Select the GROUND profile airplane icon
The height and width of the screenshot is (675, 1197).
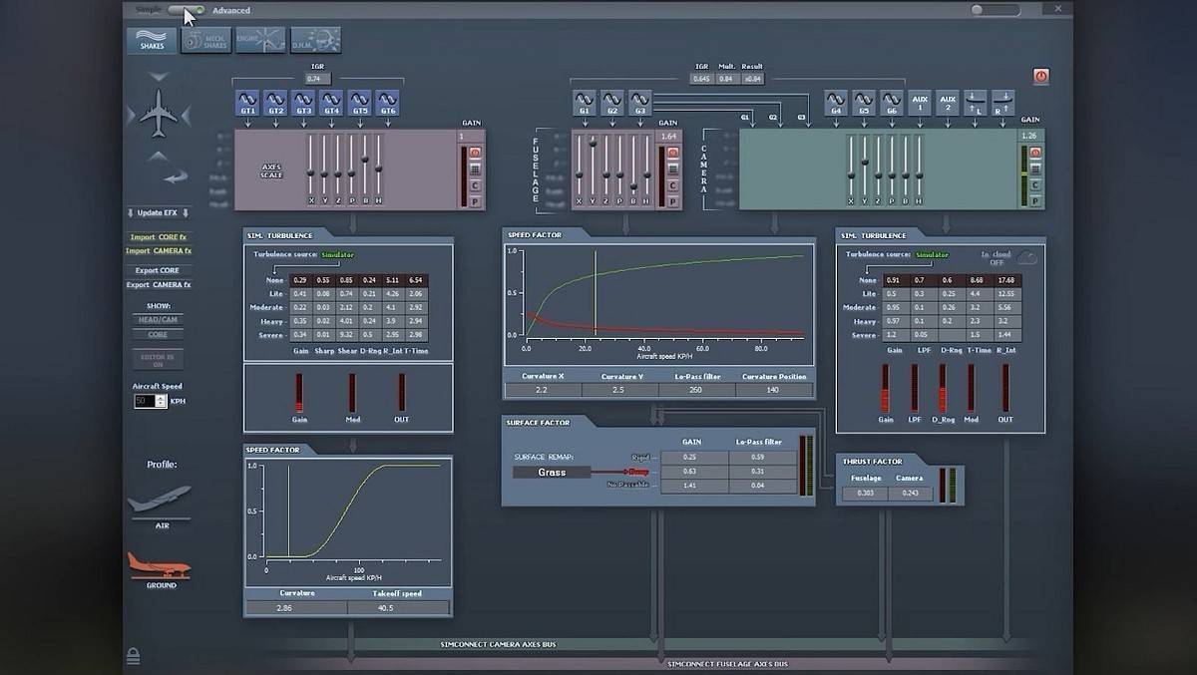(x=160, y=566)
